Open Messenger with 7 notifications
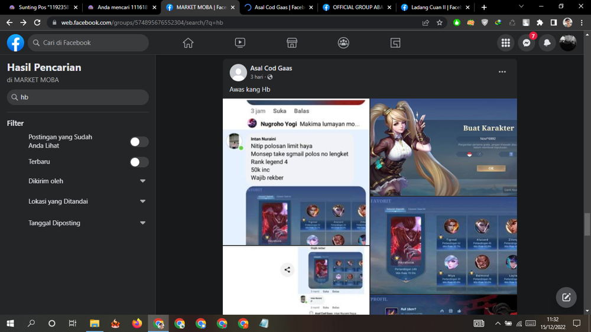The image size is (591, 332). click(527, 43)
